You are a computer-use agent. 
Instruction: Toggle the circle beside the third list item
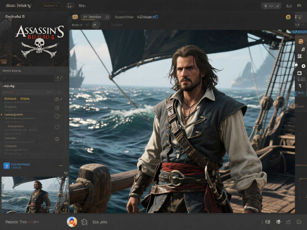point(57,116)
